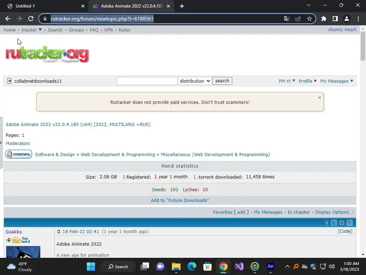366x275 pixels.
Task: Open VPN link in the top nav
Action: [108, 30]
